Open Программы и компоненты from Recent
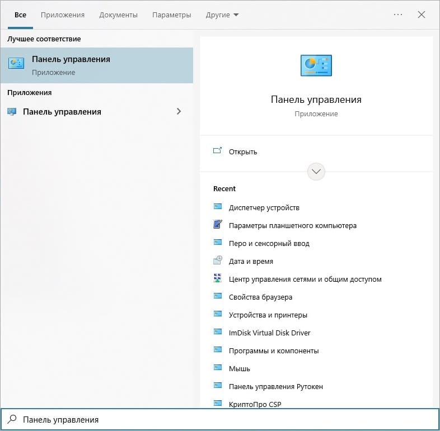The image size is (440, 431). [274, 351]
